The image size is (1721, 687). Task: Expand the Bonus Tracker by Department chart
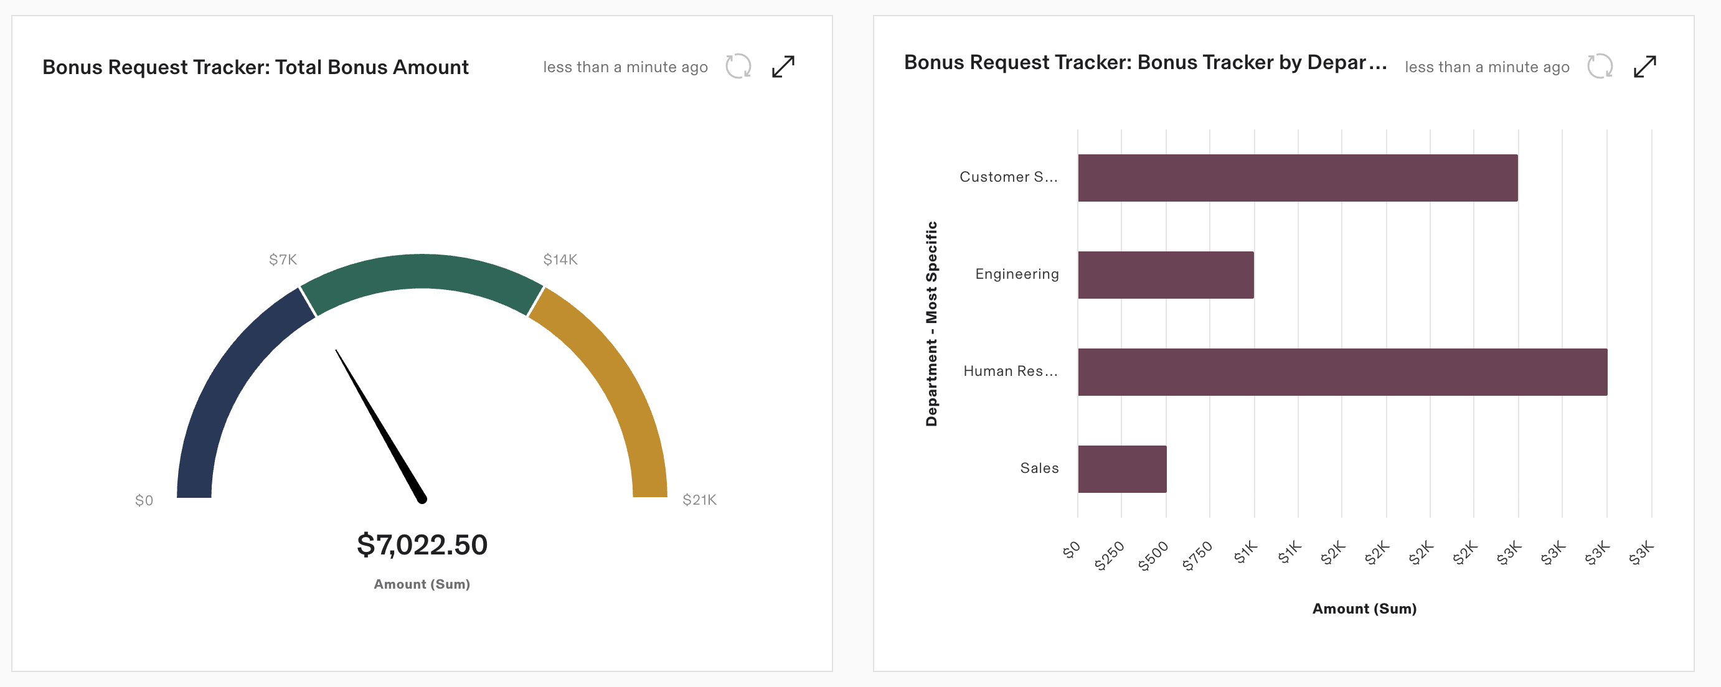pos(1645,66)
